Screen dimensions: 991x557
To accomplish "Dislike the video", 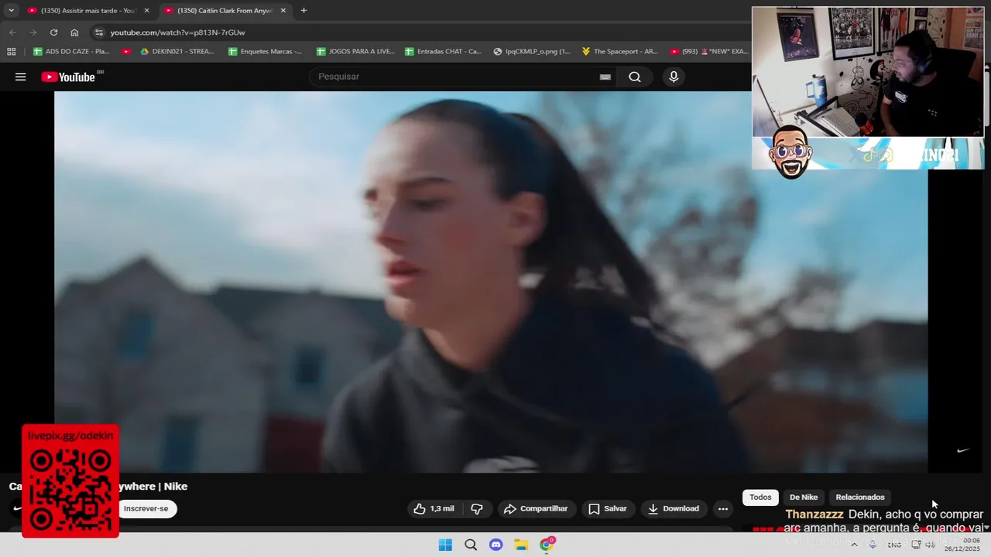I will [477, 508].
